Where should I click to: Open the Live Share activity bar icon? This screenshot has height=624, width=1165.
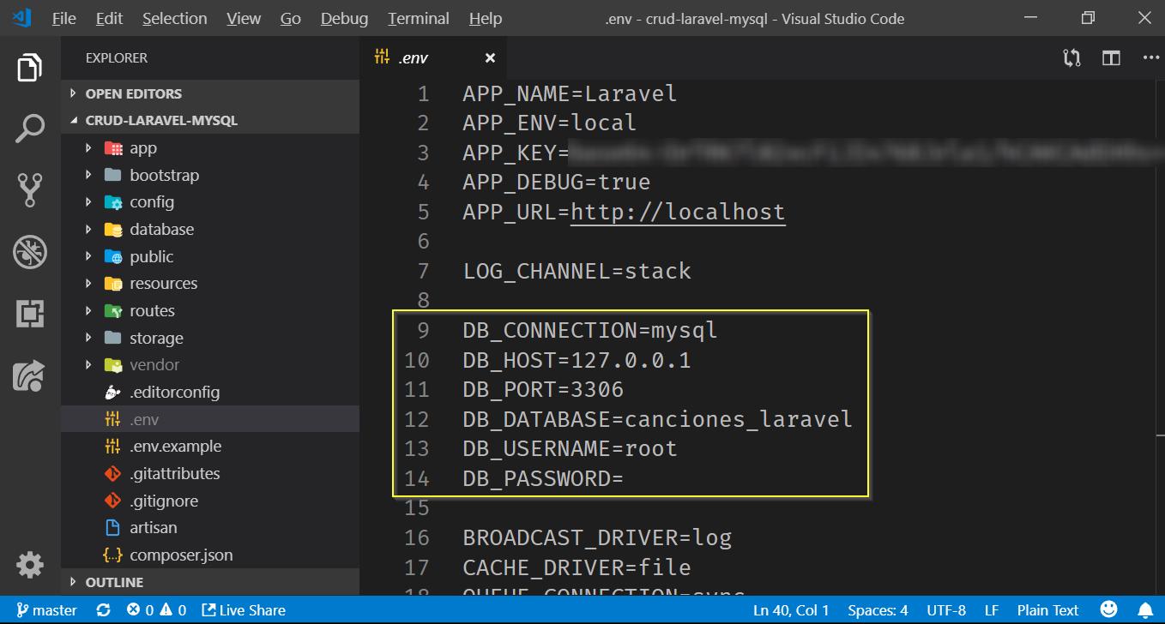(30, 375)
